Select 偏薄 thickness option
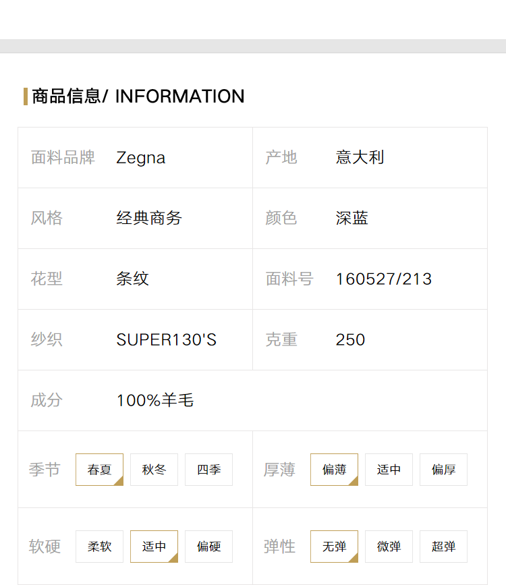This screenshot has width=506, height=585. pyautogui.click(x=334, y=470)
